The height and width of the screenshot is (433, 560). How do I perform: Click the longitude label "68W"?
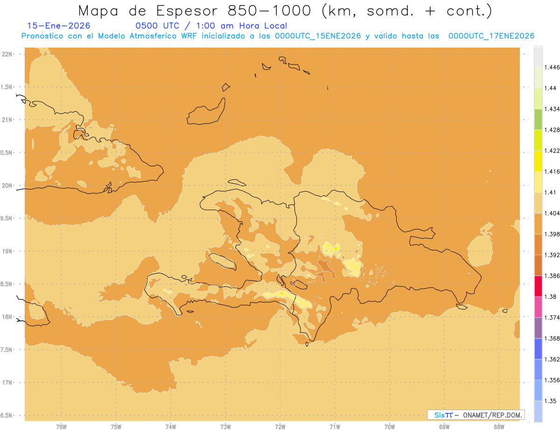499,427
